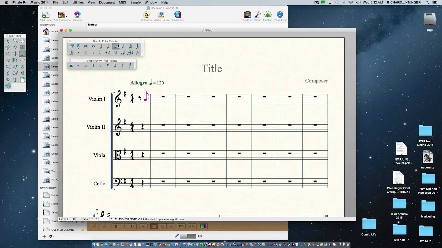Toggle the edit/preview switch
The image size is (442, 248).
188,236
